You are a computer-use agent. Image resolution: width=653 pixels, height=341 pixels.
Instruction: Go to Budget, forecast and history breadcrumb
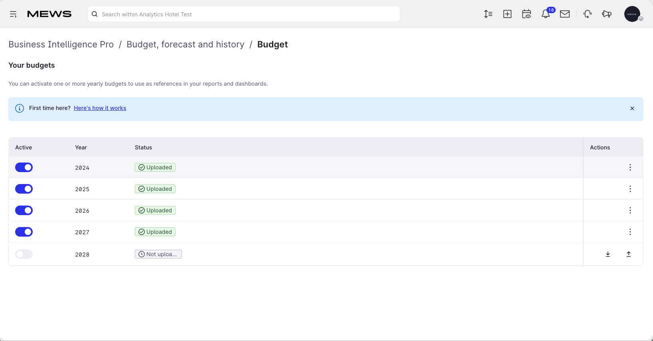click(185, 44)
